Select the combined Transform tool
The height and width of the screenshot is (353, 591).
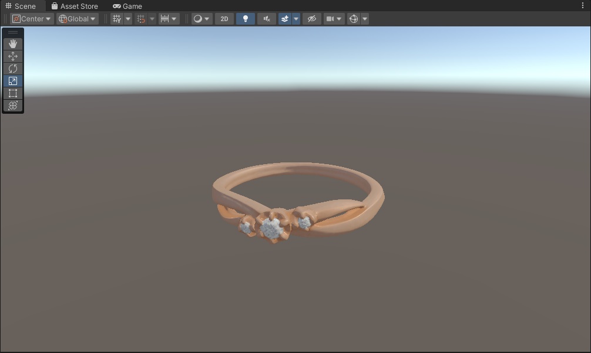click(x=13, y=106)
